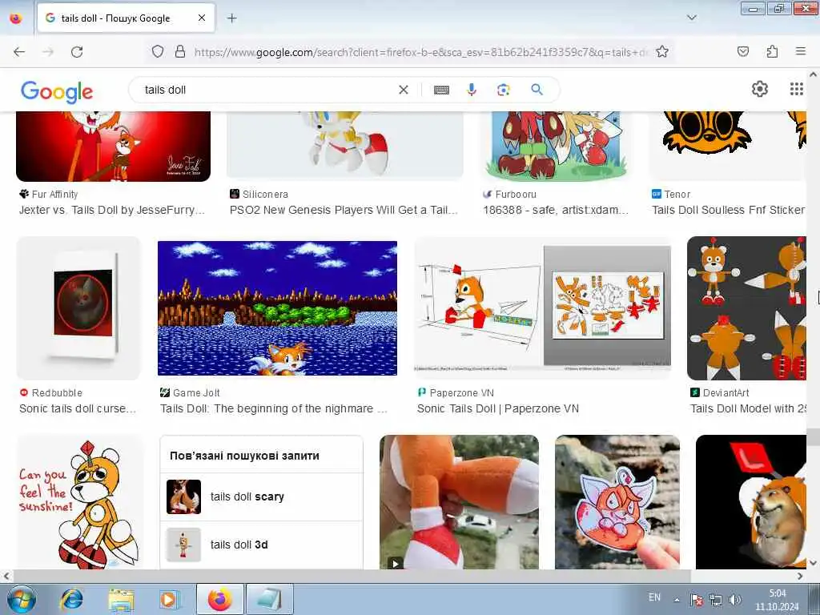Open the 'Can you feel the sunshine' drawing
This screenshot has height=615, width=820.
click(79, 502)
